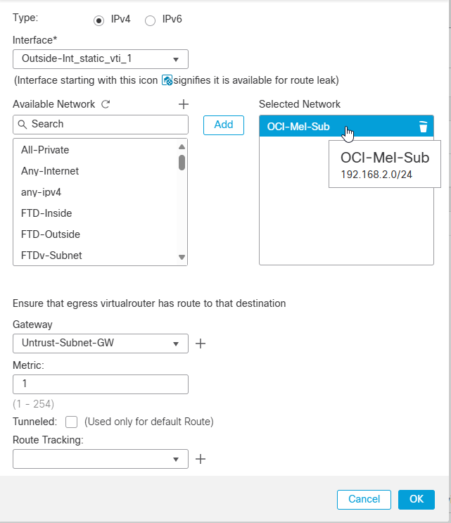Viewport: 451px width, 523px height.
Task: Select the IPv6 radio button
Action: [x=150, y=20]
